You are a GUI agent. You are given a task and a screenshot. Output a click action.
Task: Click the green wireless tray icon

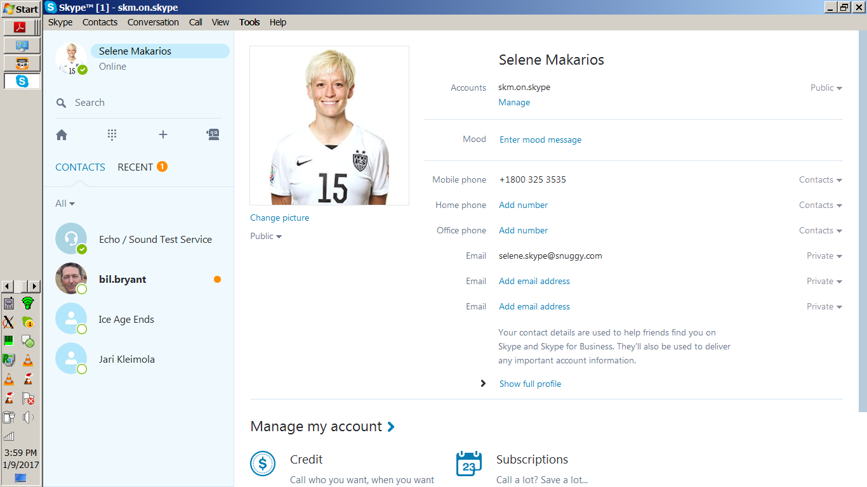(27, 303)
